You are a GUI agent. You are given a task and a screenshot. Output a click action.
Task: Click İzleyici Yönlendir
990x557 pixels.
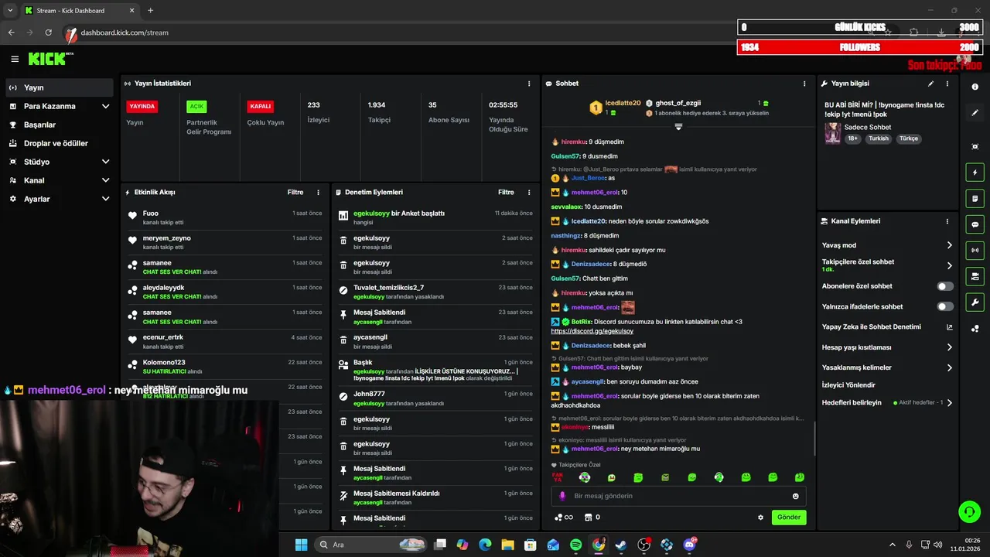848,384
